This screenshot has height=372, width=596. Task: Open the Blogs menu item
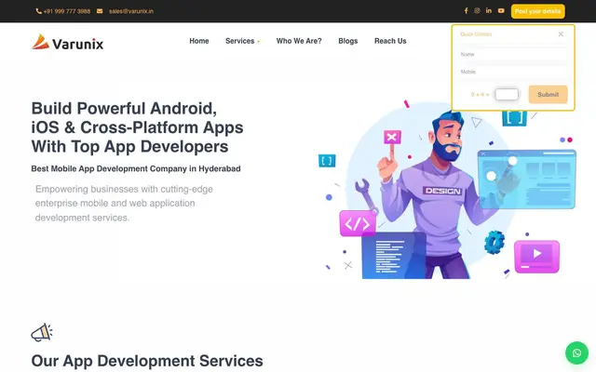347,41
